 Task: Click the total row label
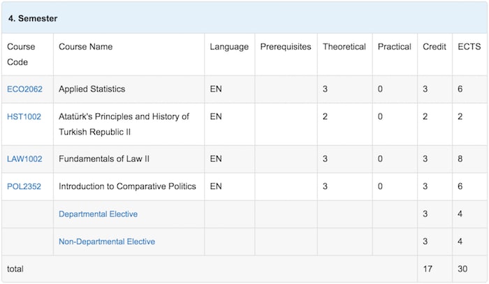coord(15,269)
